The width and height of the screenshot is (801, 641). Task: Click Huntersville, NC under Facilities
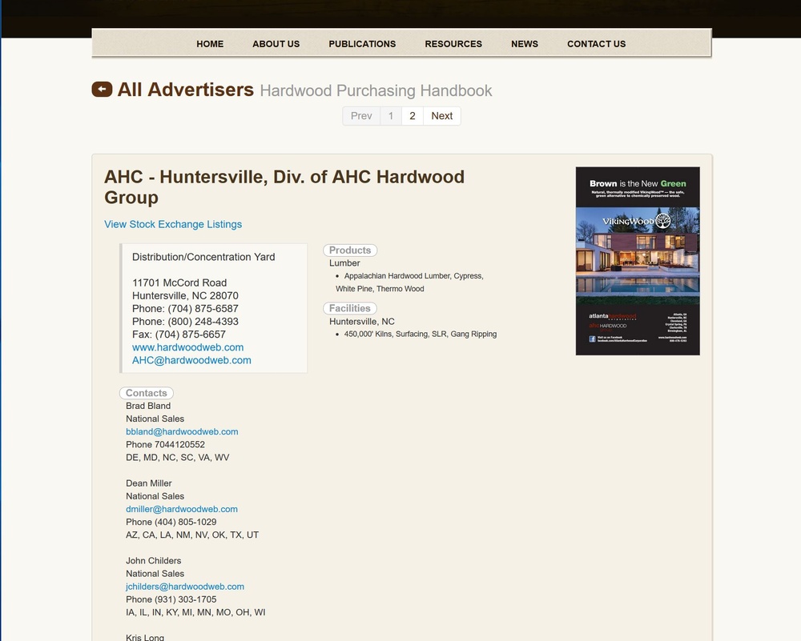point(362,322)
